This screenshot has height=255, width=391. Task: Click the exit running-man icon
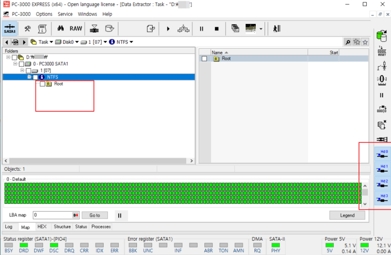[x=277, y=29]
